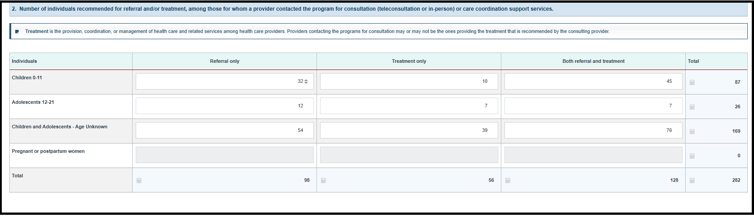Screen dimensions: 754x217
Task: Click Children 0-11 Both referral and treatment field
Action: pos(593,81)
